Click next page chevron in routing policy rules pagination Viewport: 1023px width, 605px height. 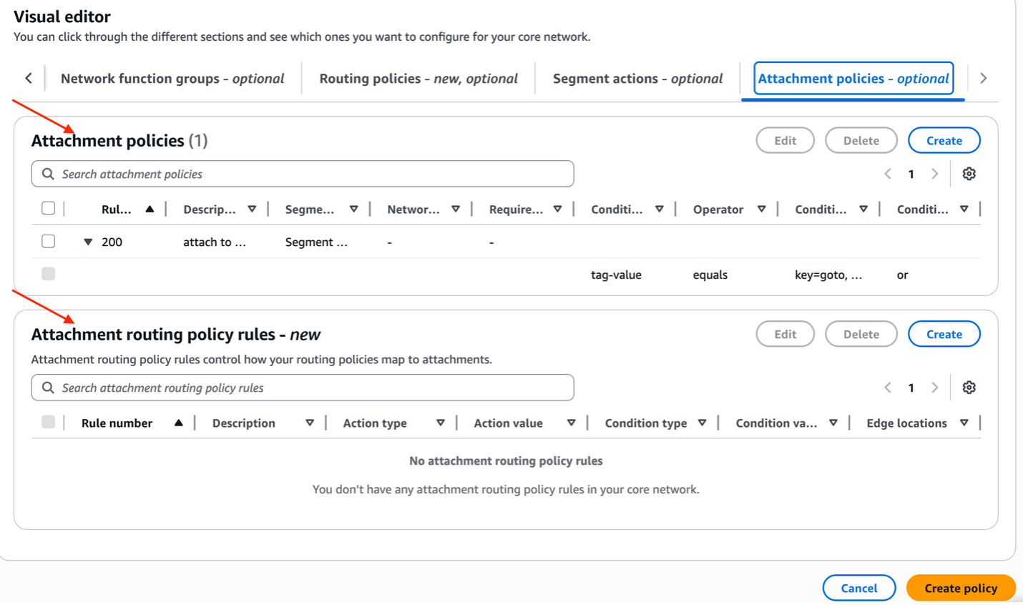pos(935,387)
